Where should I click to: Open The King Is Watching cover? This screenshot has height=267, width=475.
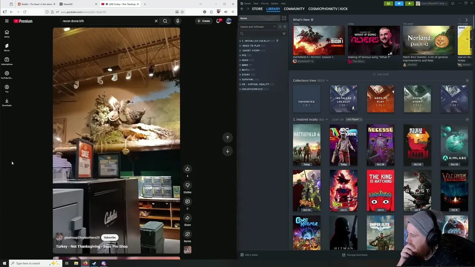[x=380, y=191]
